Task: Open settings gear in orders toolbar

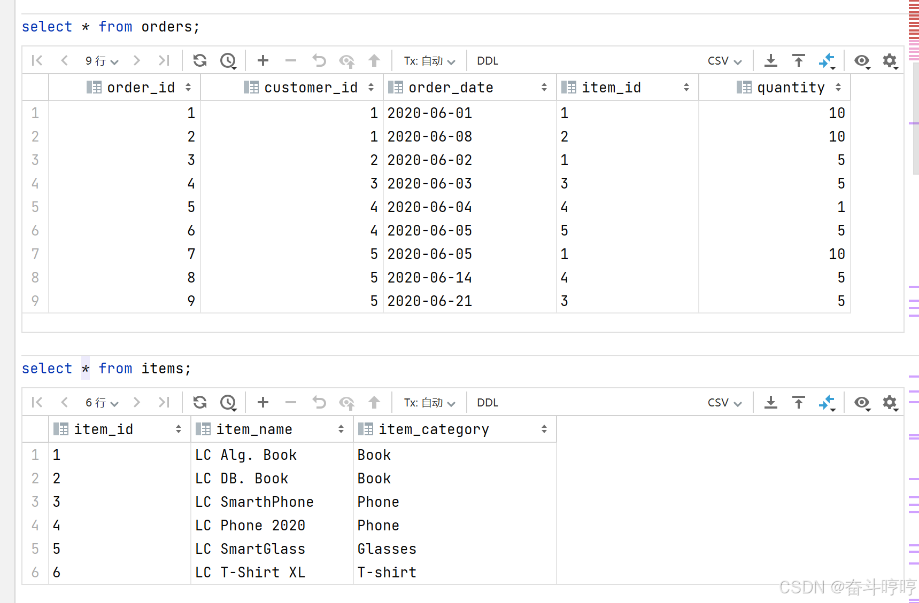Action: click(x=890, y=61)
